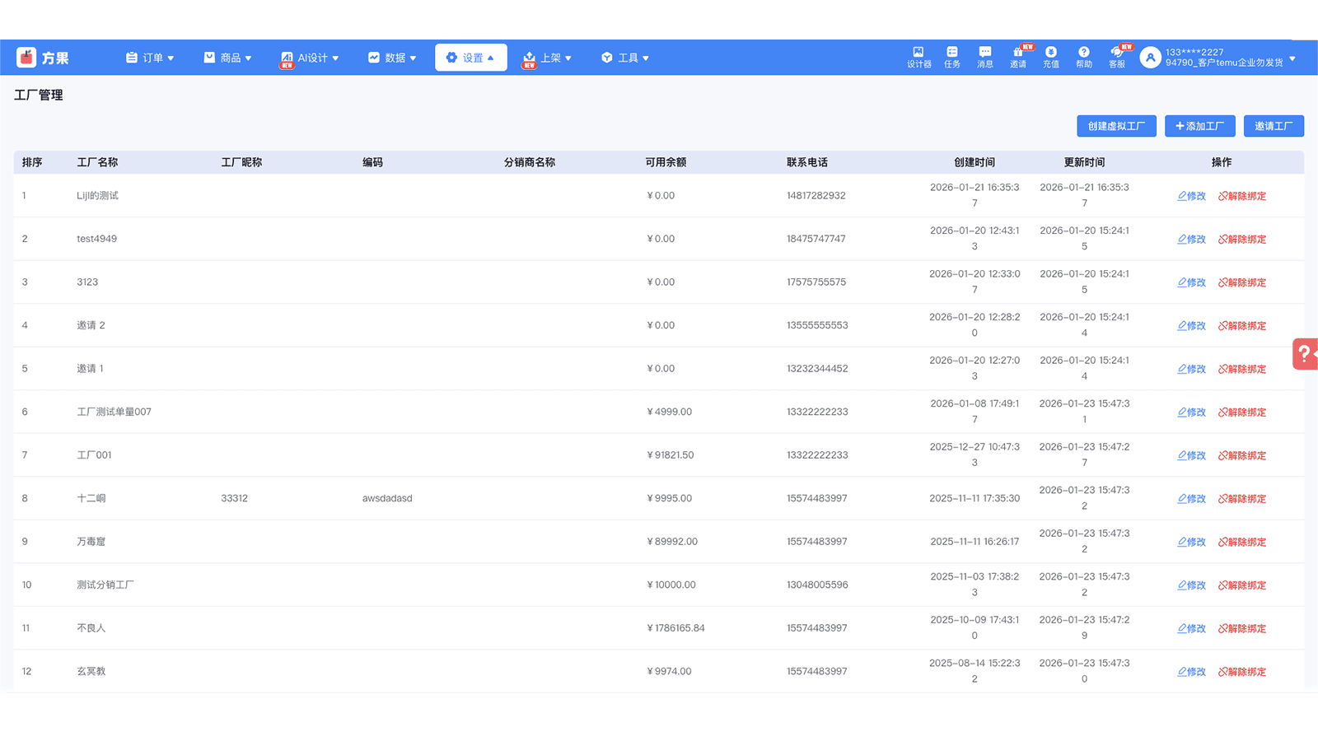Click the 创建虚拟工厂 button

point(1116,126)
